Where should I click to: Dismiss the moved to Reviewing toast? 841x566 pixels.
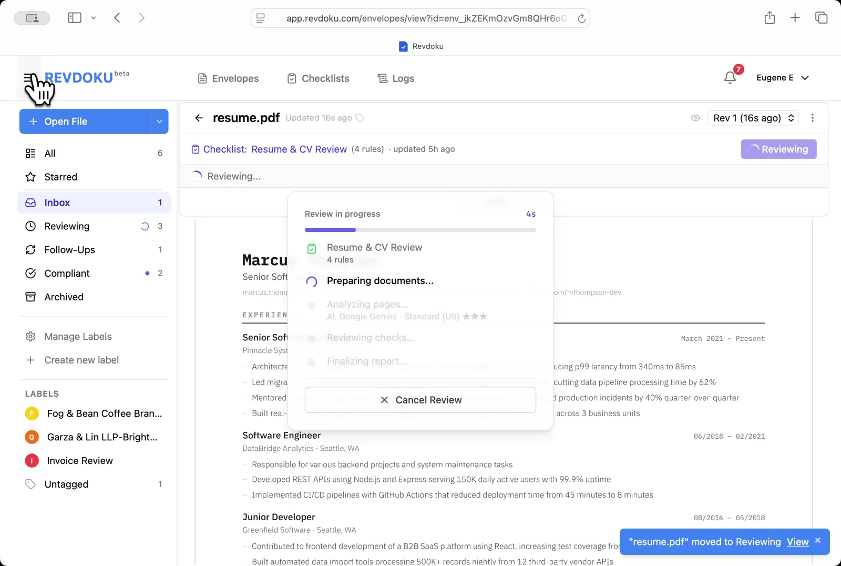(x=817, y=540)
